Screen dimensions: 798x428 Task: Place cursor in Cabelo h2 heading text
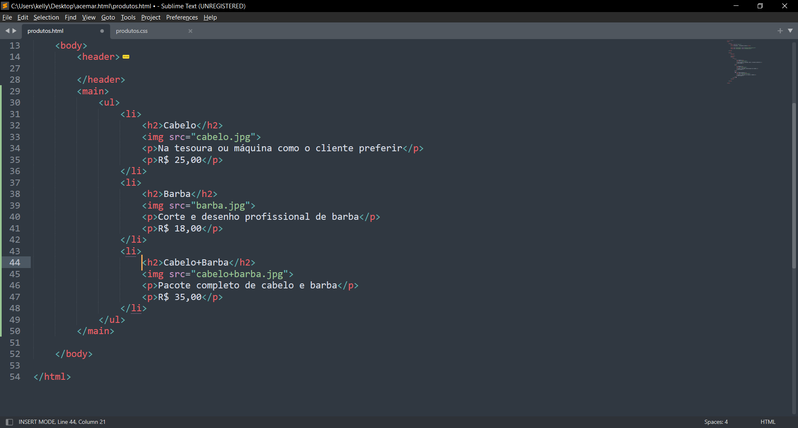click(180, 125)
